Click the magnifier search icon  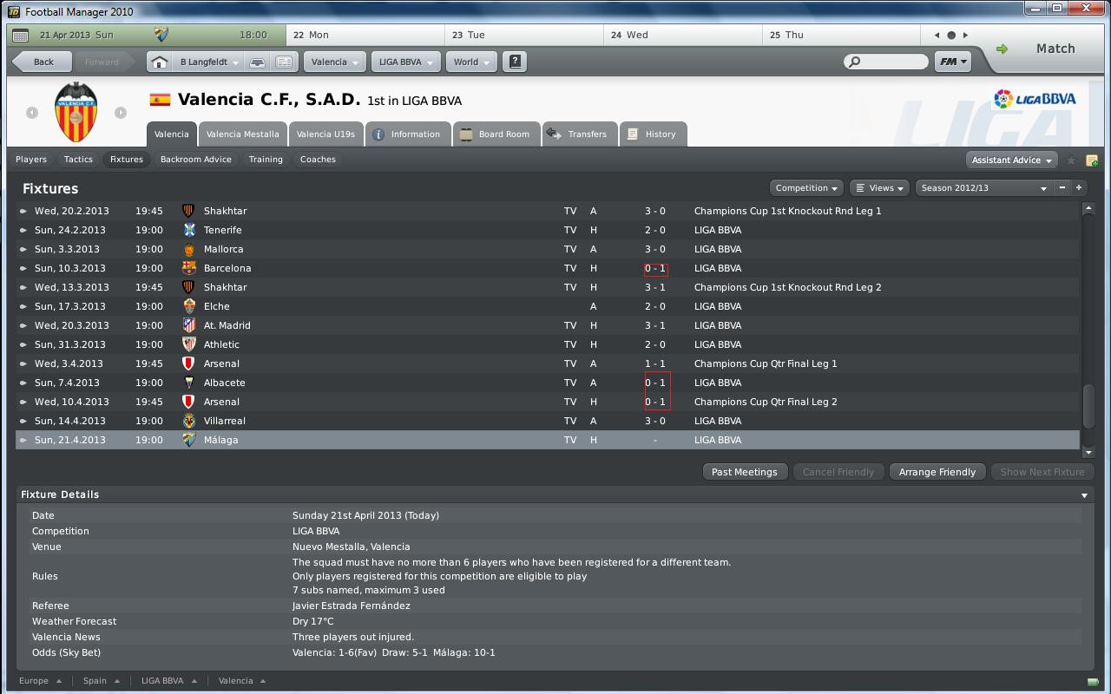tap(855, 62)
